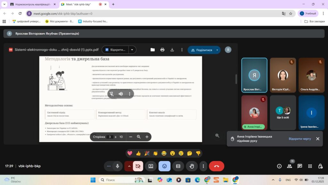Expand the video settings arrow
Viewport: 328px width, 185px height.
[129, 166]
